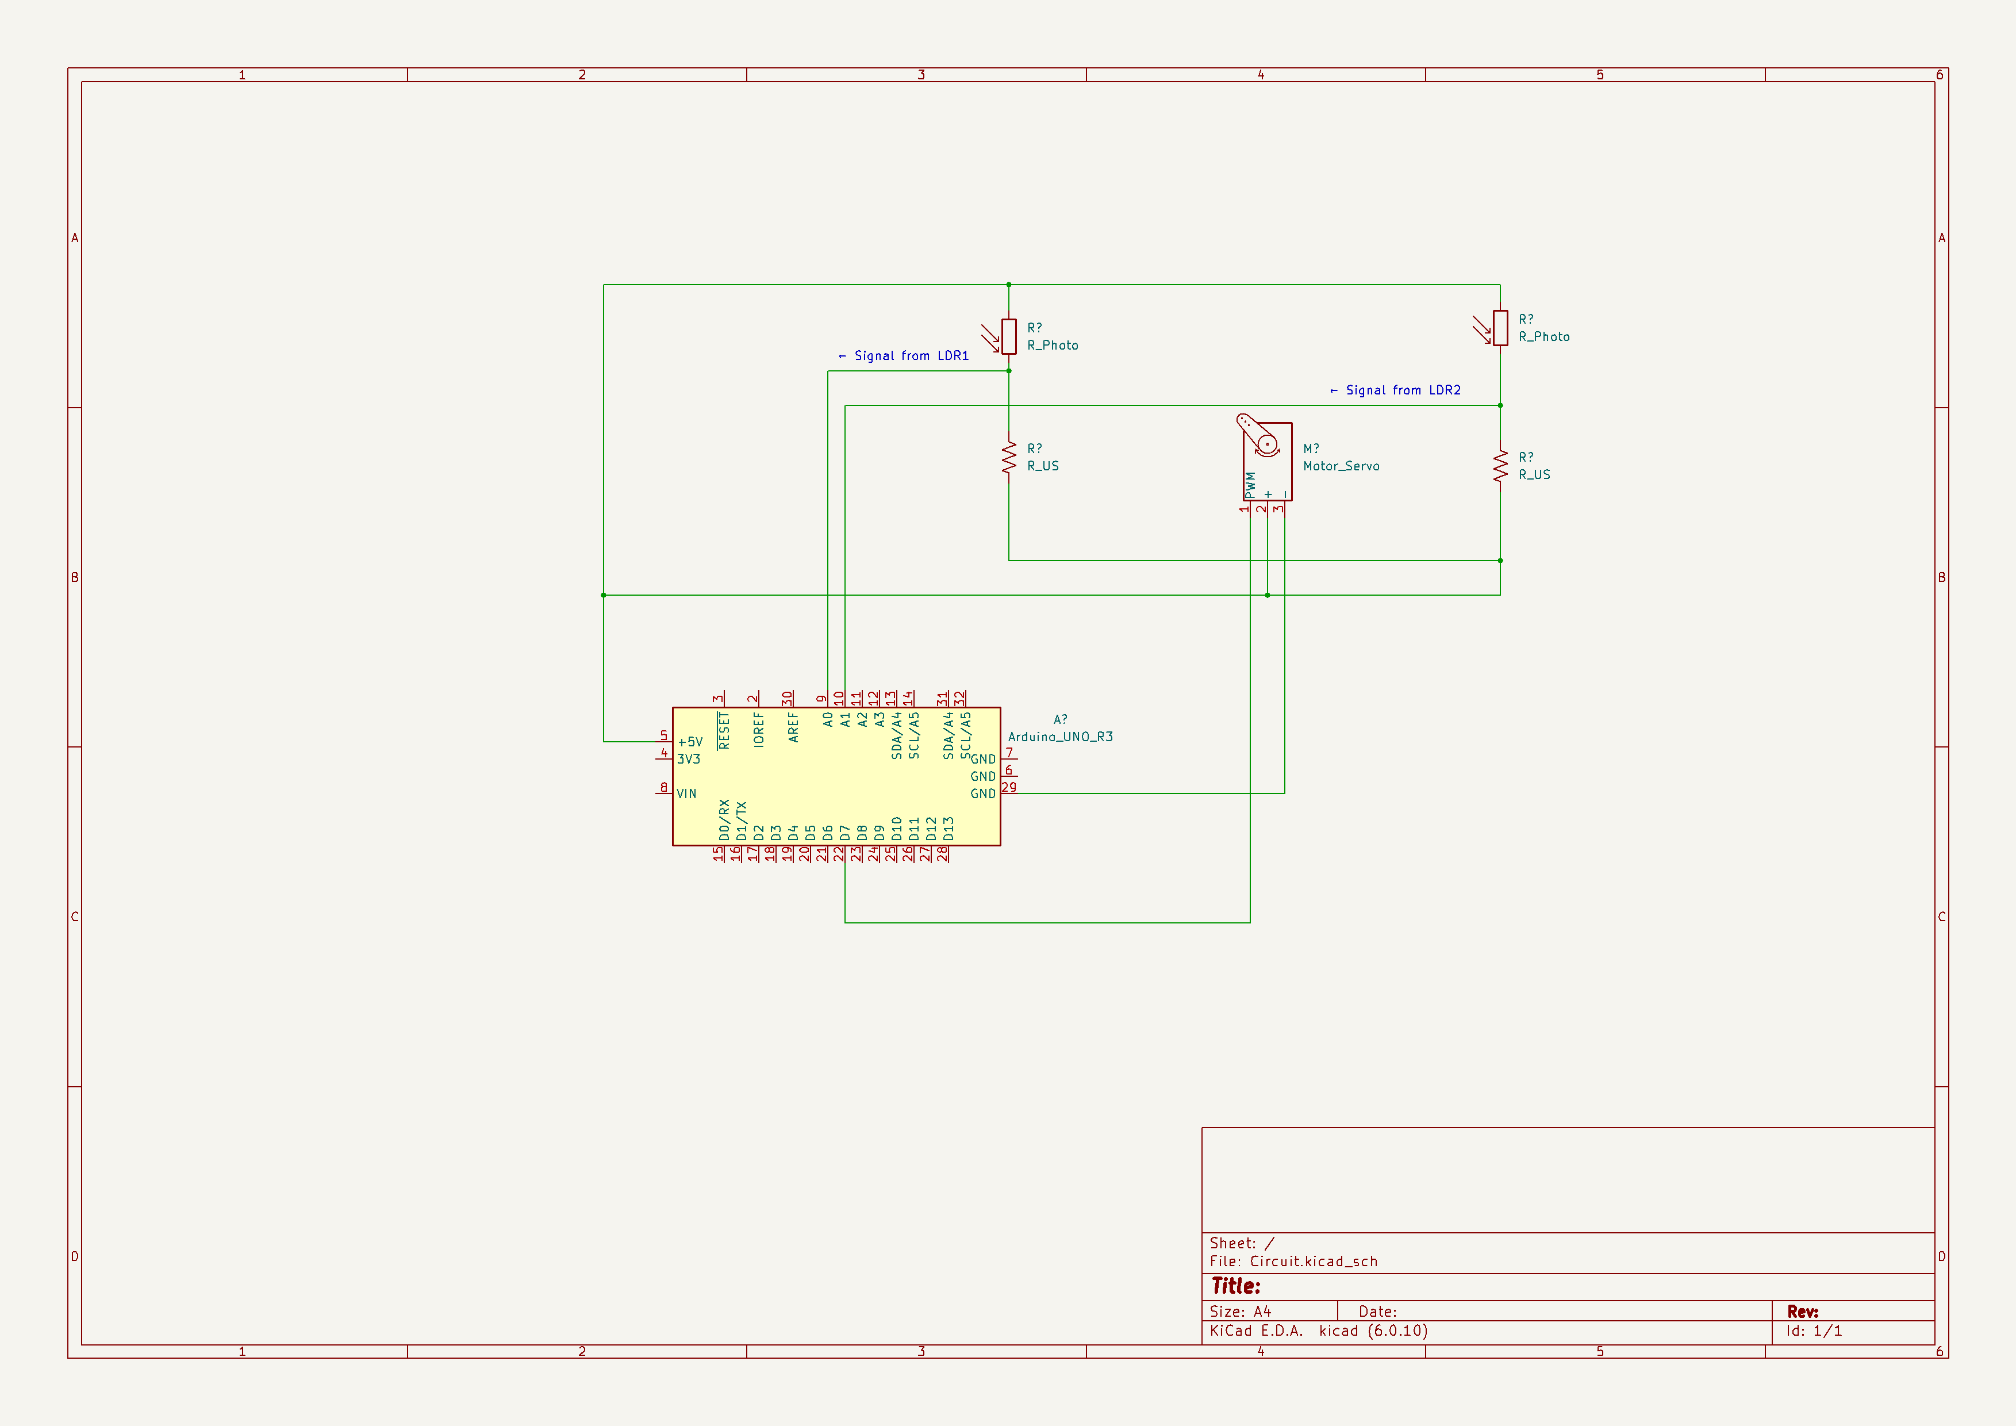Image resolution: width=2016 pixels, height=1426 pixels.
Task: Click the Arduino +5V pin
Action: click(665, 742)
